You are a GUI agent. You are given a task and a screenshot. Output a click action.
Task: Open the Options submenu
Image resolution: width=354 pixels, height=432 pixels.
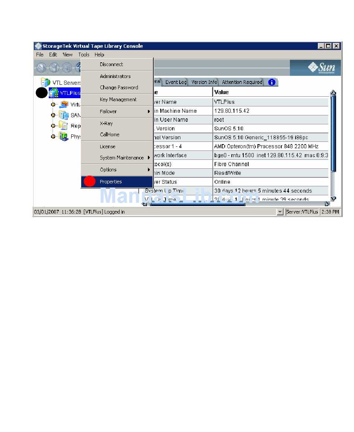[117, 170]
